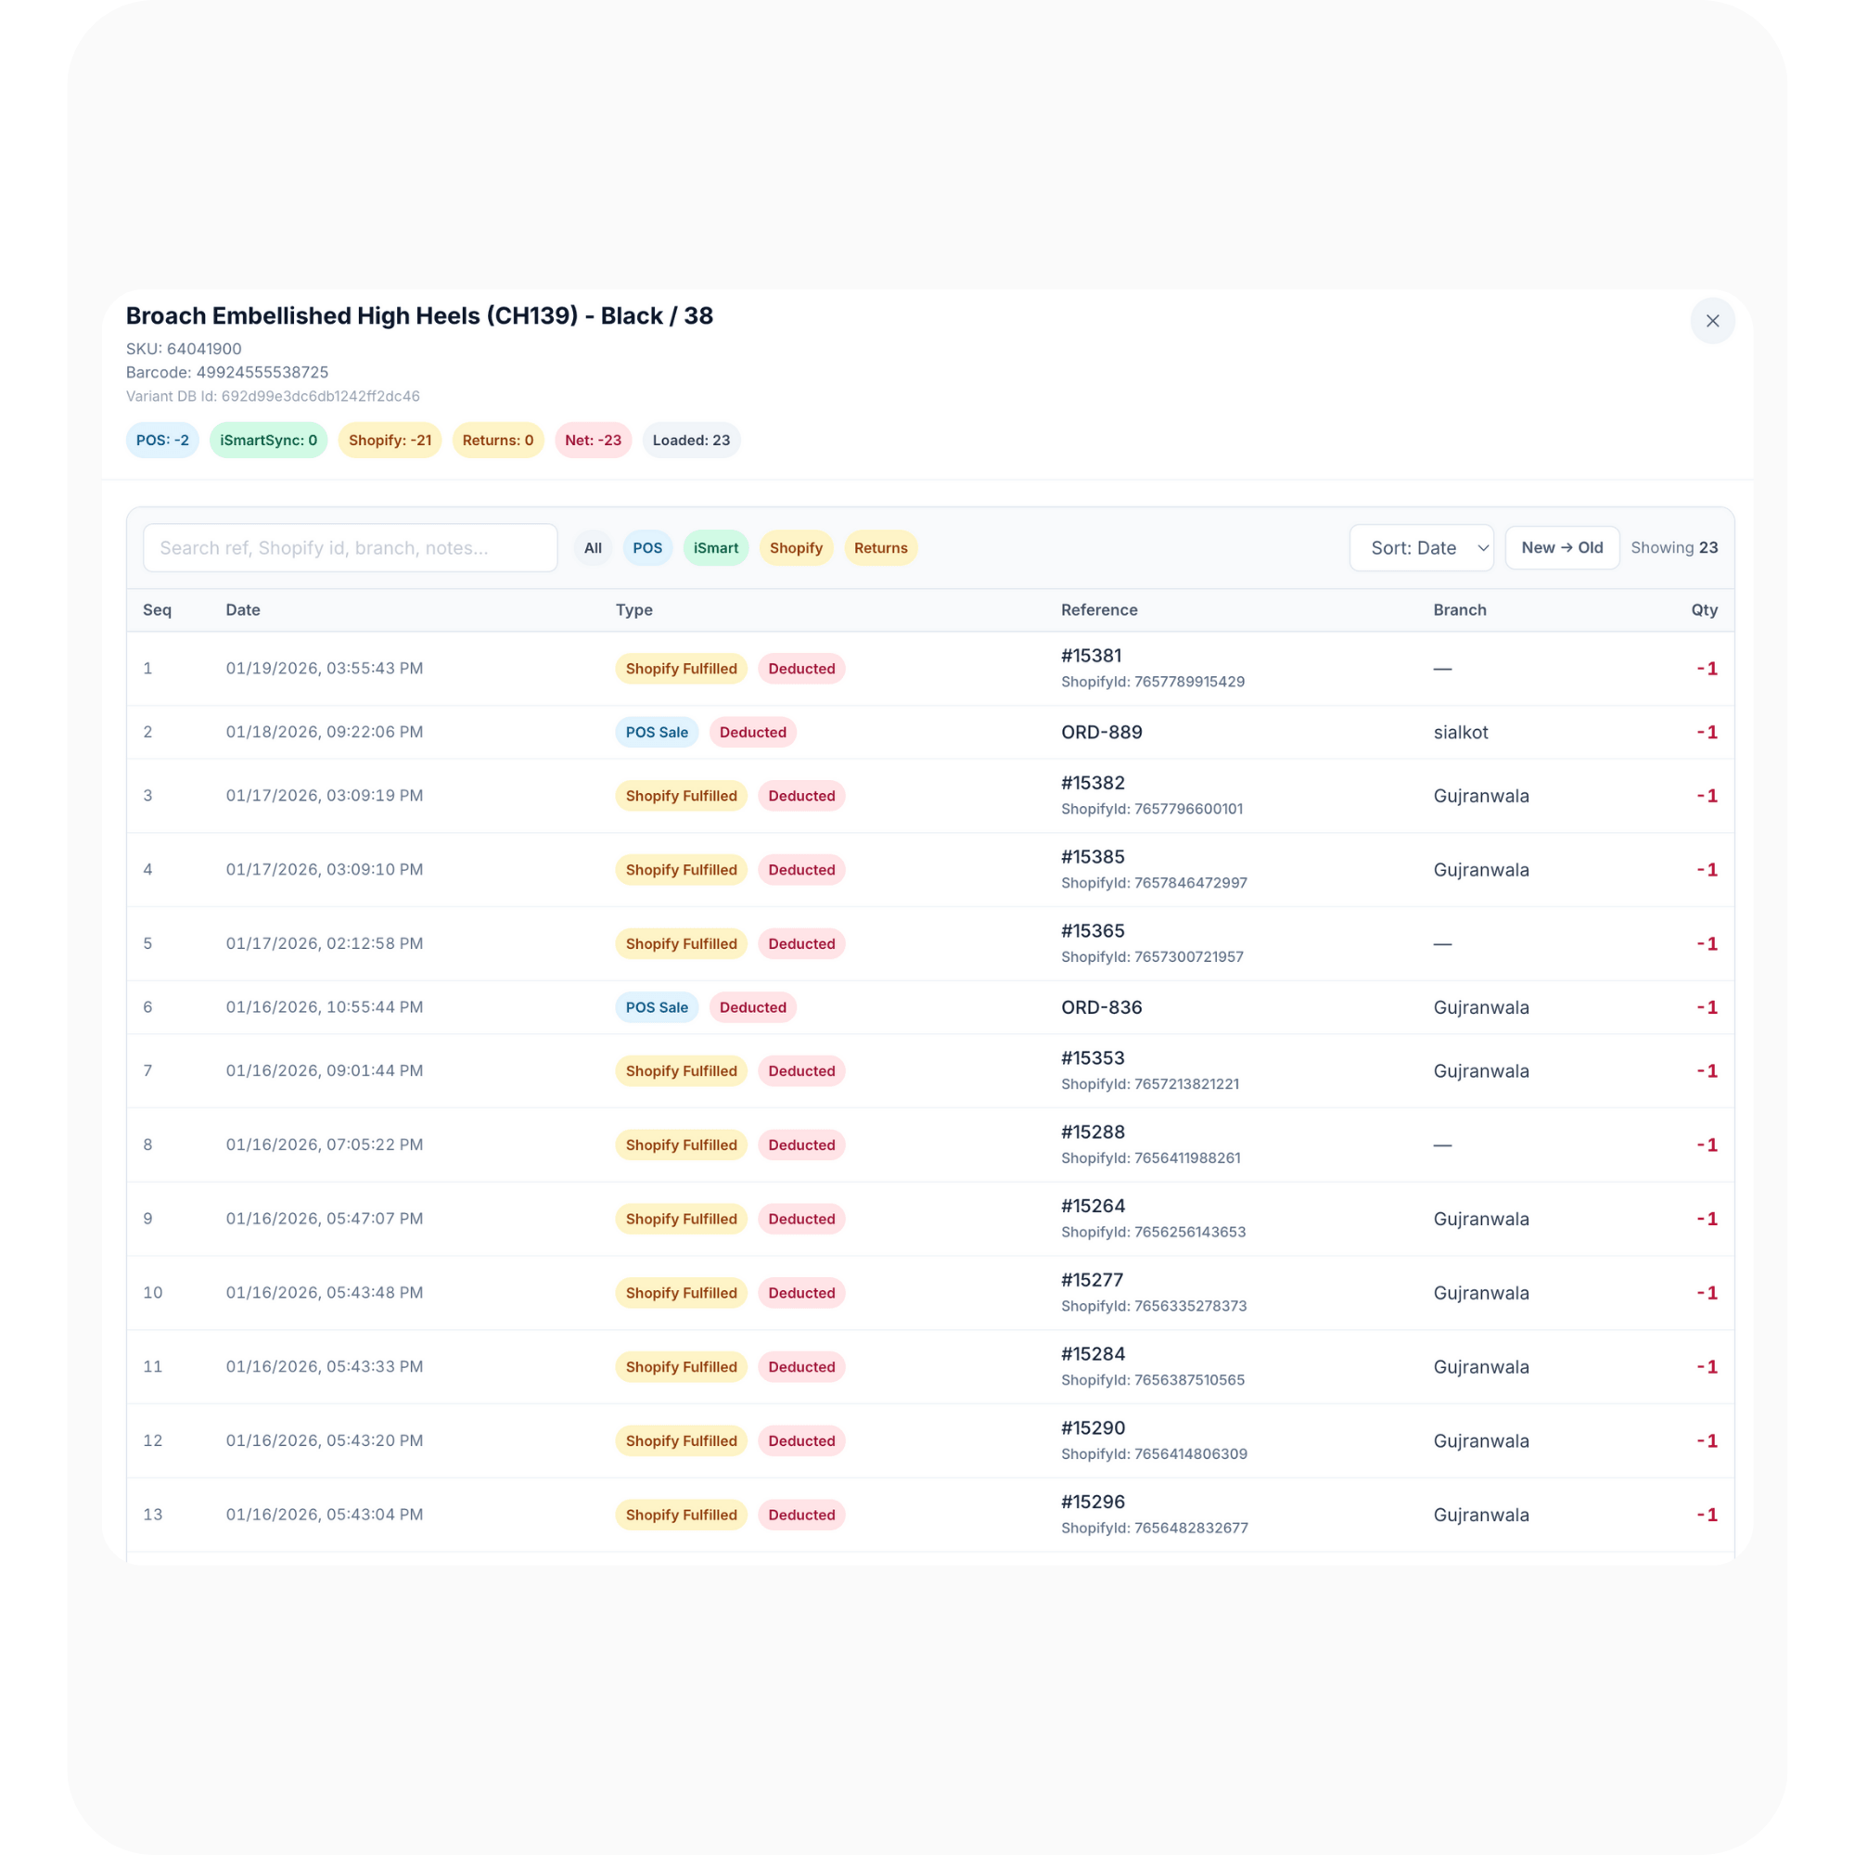
Task: Click the iSmartSync: 0 badge
Action: (268, 440)
